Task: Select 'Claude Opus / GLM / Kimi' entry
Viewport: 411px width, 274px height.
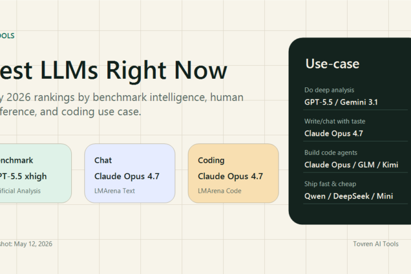Action: coord(351,164)
